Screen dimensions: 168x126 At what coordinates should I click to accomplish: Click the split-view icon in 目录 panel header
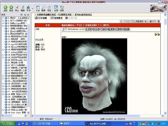pos(22,15)
